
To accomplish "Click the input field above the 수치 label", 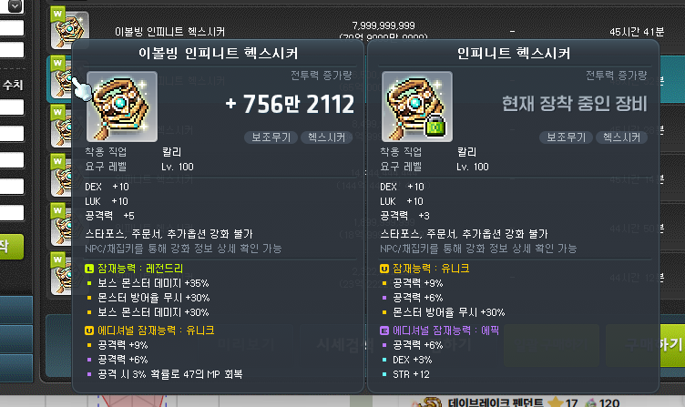I will click(12, 50).
